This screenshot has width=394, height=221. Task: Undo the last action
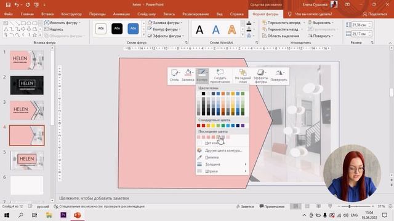point(17,5)
